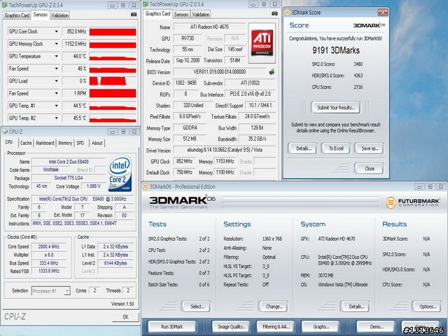The height and width of the screenshot is (336, 448).
Task: Click the Save as button
Action: tap(370, 148)
